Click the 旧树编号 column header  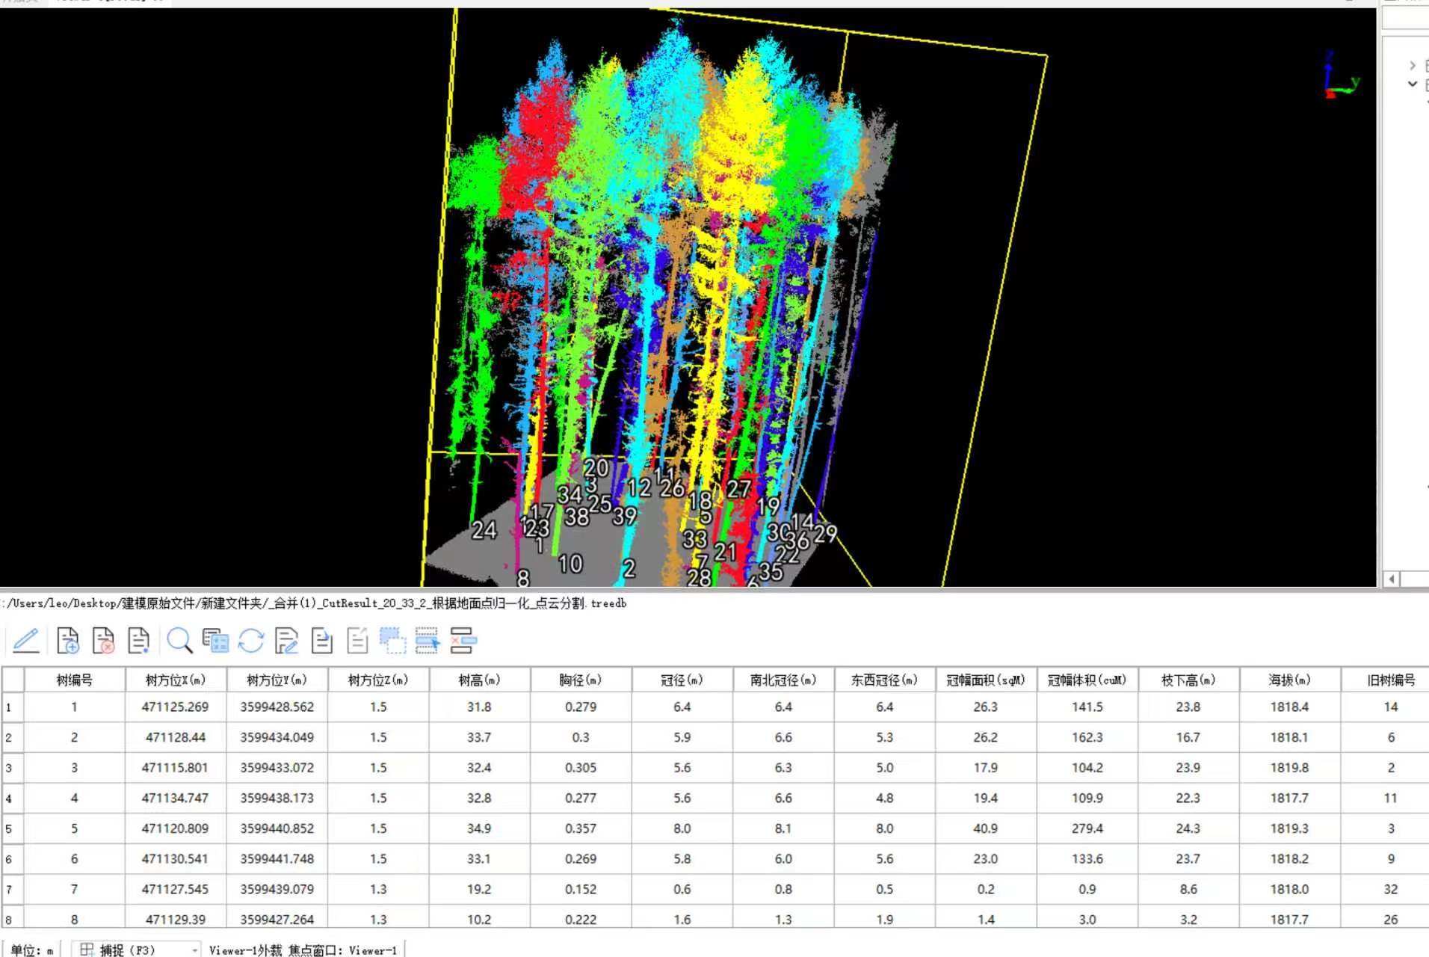pos(1391,680)
